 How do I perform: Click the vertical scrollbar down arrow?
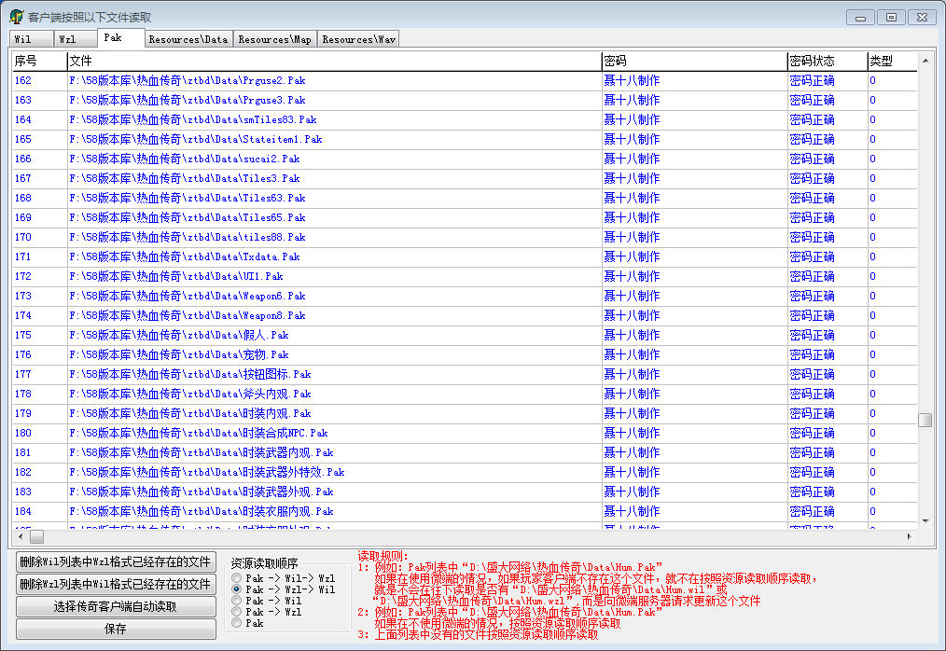coord(925,520)
